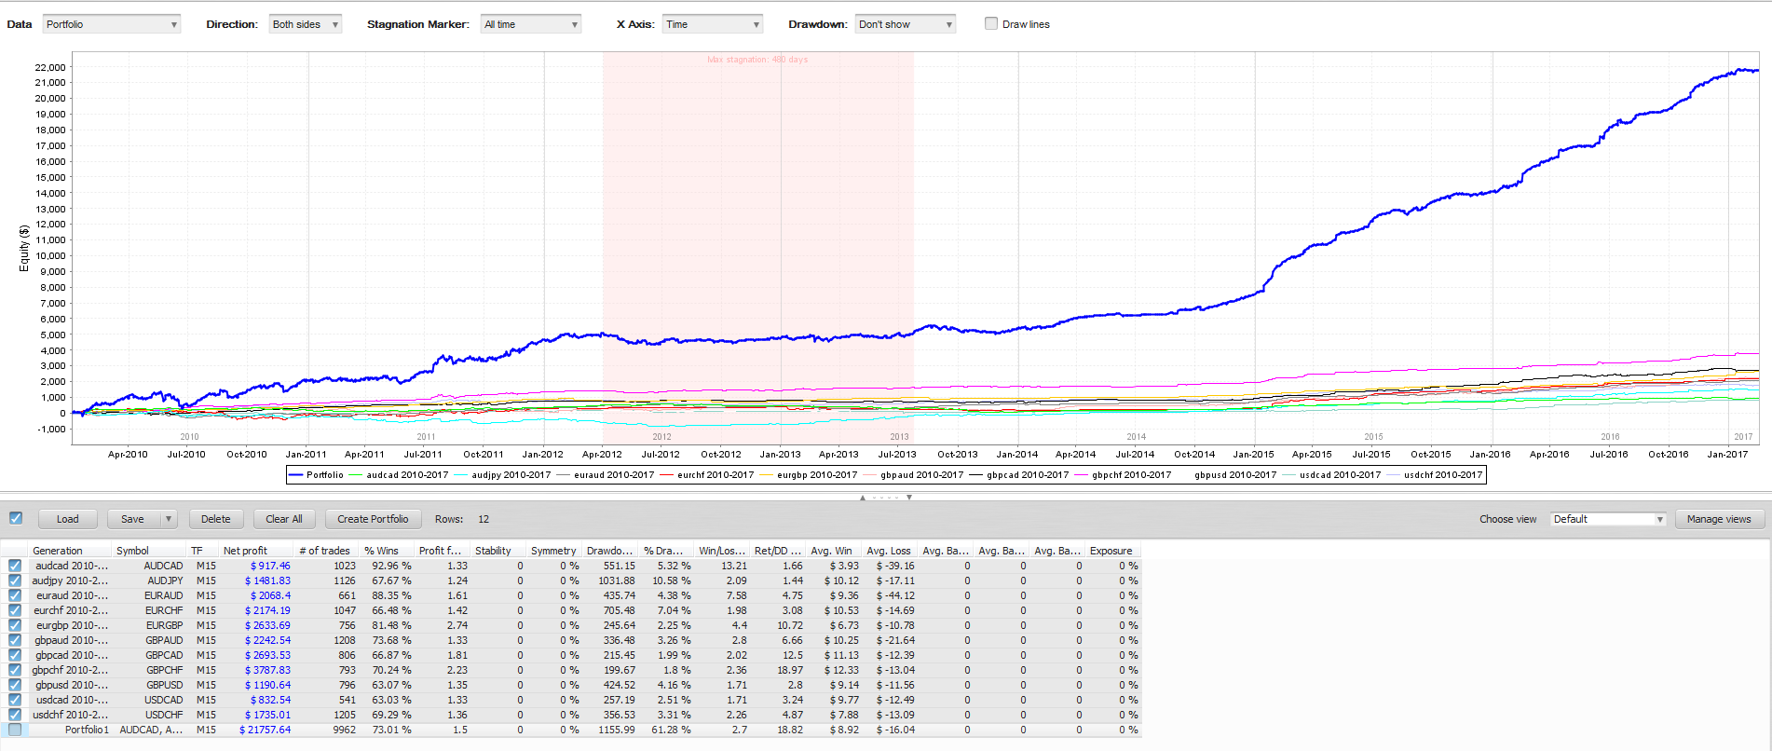Image resolution: width=1772 pixels, height=751 pixels.
Task: Click the Max stagnation 480 days label
Action: [757, 60]
